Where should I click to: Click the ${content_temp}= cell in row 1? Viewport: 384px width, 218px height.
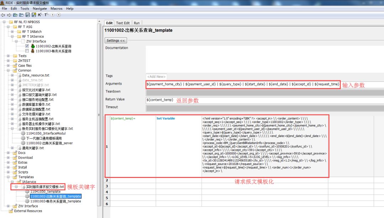pyautogui.click(x=133, y=146)
